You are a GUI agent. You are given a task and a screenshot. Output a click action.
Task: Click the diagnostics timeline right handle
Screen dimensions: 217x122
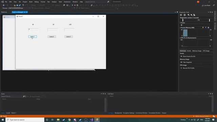coord(210,20)
